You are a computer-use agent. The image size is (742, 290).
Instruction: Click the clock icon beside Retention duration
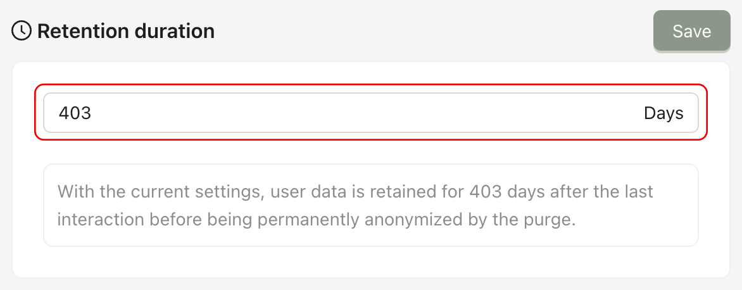click(x=22, y=30)
